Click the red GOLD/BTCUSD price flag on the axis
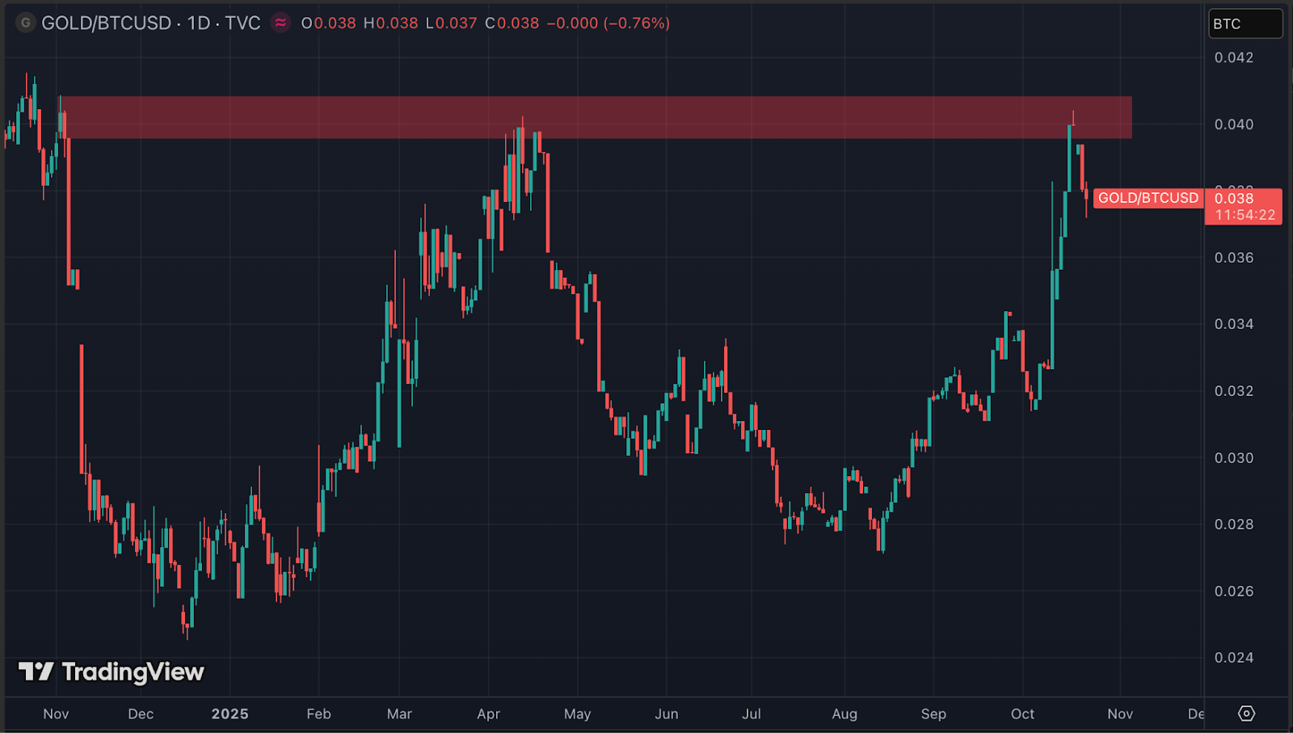 1148,198
